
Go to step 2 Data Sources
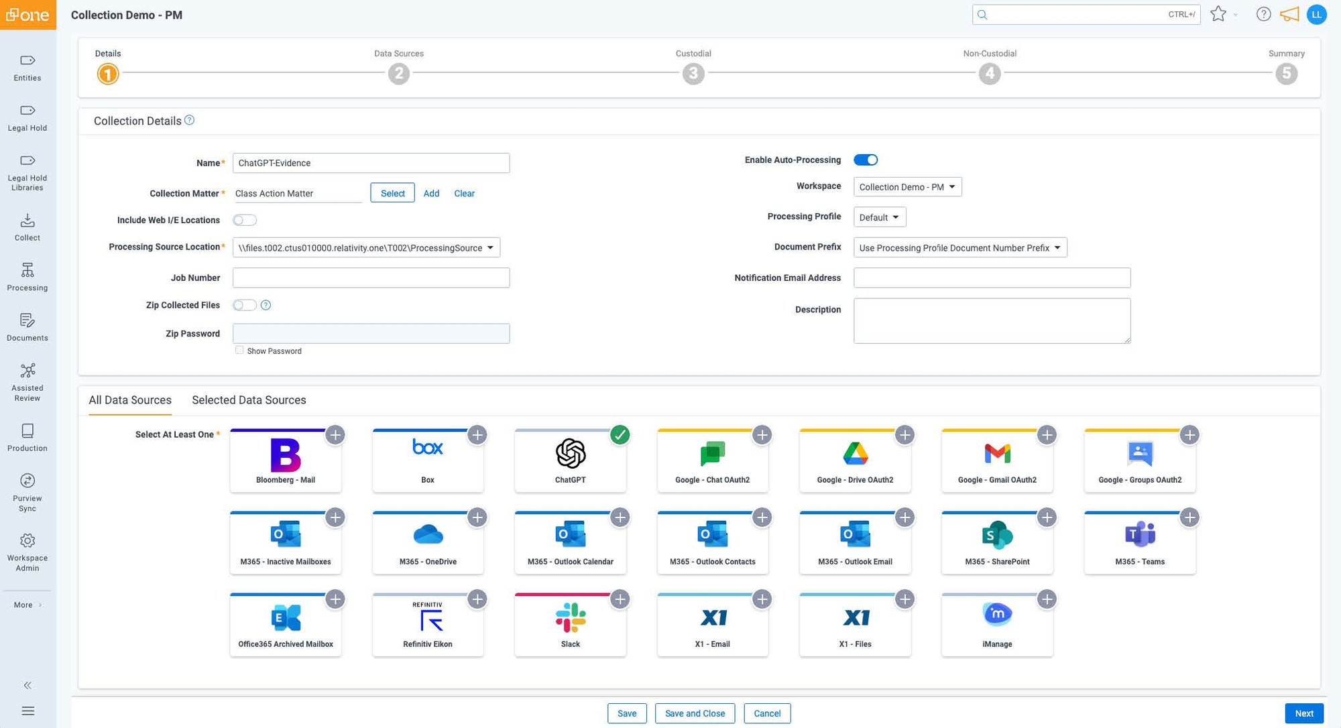(x=399, y=73)
